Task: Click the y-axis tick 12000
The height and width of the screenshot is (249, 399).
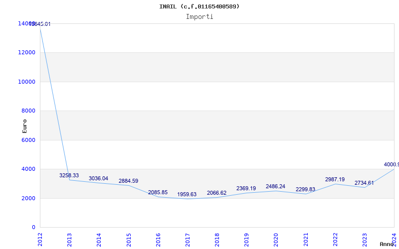Action: tap(27, 53)
